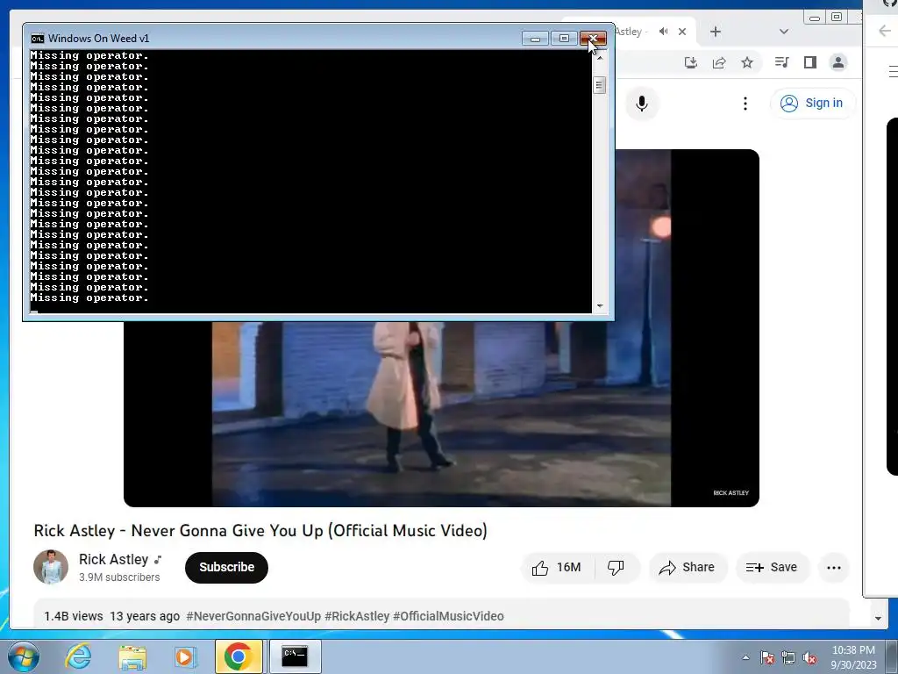Click the 1.4B views text
The image size is (898, 674).
(74, 616)
